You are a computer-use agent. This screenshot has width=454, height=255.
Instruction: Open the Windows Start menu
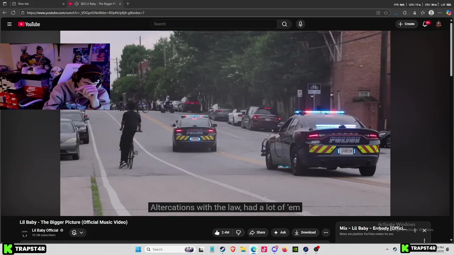tap(138, 249)
